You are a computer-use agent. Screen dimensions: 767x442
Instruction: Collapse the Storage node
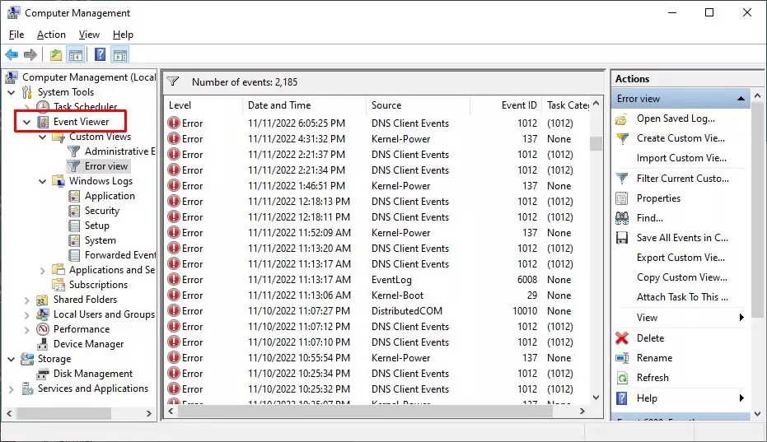coord(12,359)
